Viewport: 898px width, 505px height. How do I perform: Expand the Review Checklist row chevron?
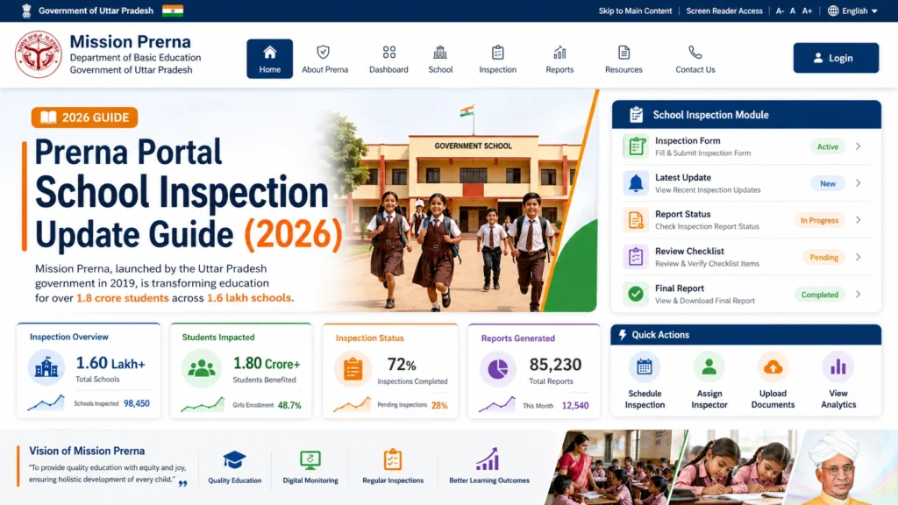[858, 257]
